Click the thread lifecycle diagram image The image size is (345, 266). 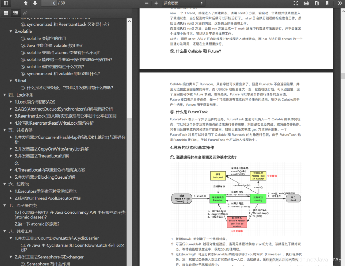pyautogui.click(x=236, y=199)
